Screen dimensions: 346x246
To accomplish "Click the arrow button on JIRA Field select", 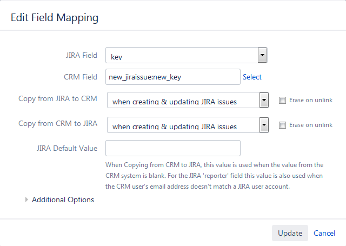I will tap(263, 56).
